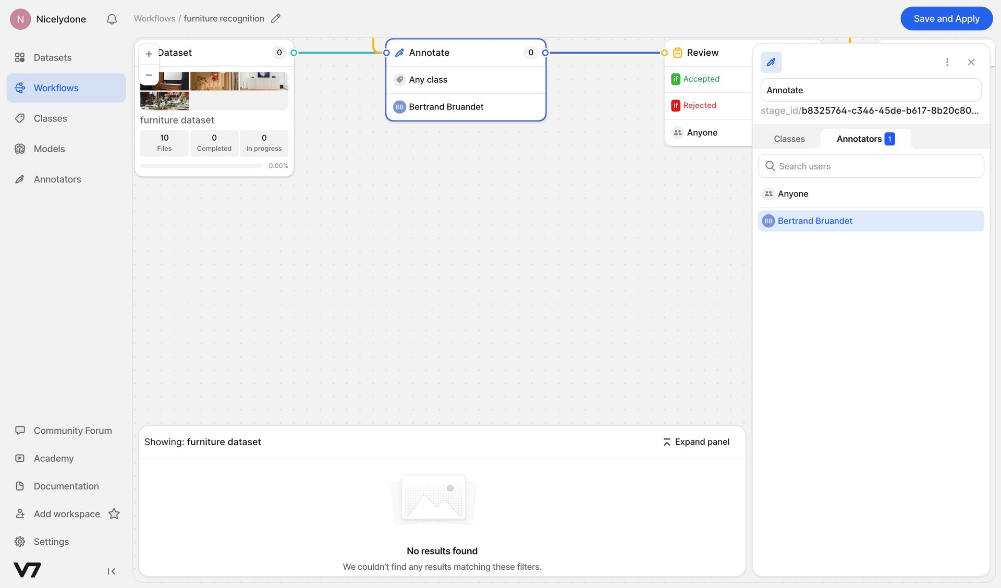Toggle the star next to Add workspace
The width and height of the screenshot is (1001, 588).
[114, 513]
